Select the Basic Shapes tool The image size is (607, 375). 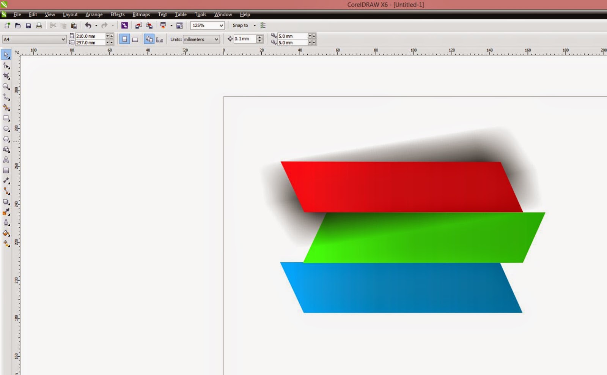(x=6, y=150)
